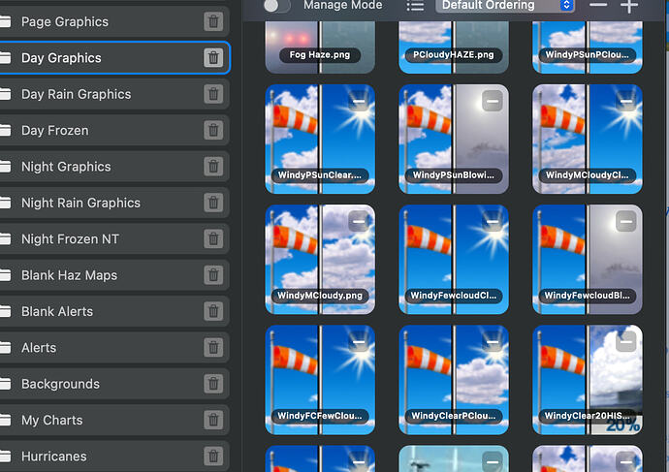
Task: Select the PCloudyHAZE.png thumbnail
Action: click(454, 47)
